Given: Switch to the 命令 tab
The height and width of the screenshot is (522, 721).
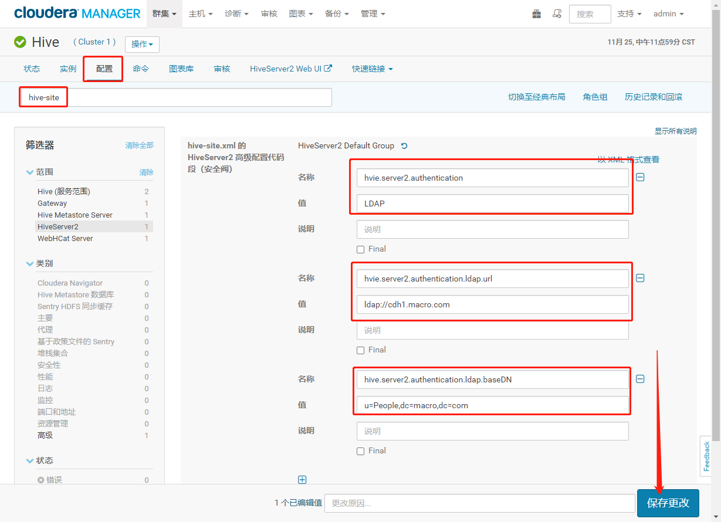Looking at the screenshot, I should [x=141, y=69].
